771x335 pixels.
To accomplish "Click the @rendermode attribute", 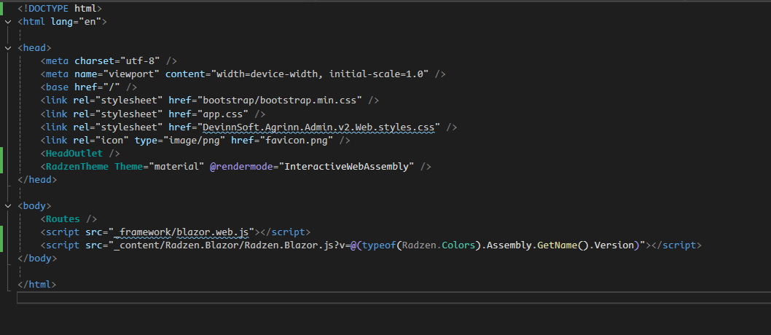I will coord(241,167).
